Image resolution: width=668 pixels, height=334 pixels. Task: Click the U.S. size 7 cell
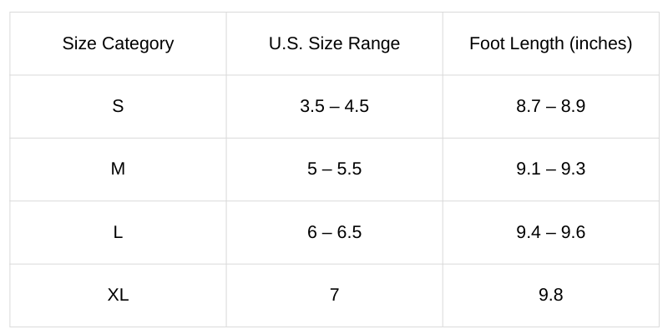335,296
